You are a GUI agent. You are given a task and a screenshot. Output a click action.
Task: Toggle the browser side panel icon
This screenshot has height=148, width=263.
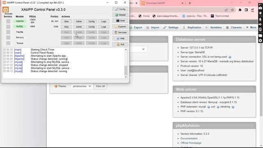(x=246, y=10)
